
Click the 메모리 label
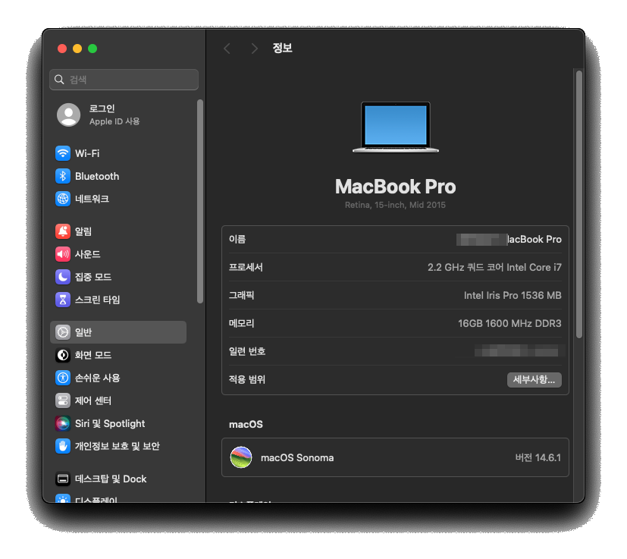[242, 323]
